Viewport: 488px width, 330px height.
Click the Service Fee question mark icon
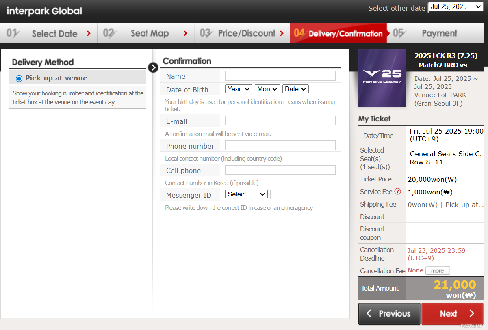pos(397,192)
